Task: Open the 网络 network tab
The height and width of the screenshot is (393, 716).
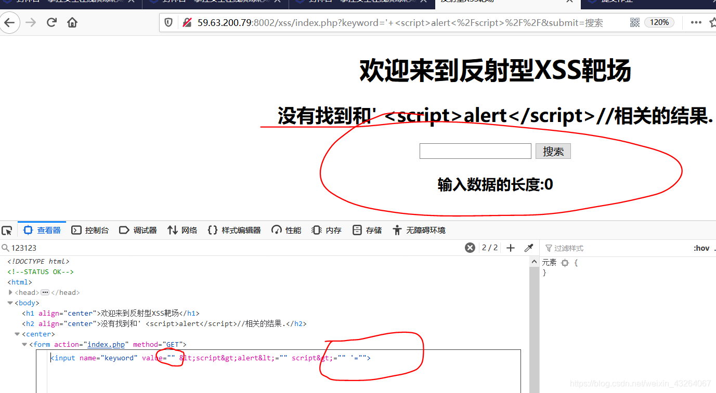Action: (182, 230)
